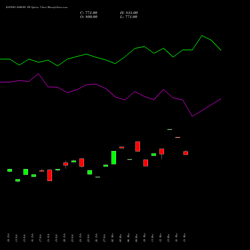Viewport: 250px width, 250px height.
Task: Select the tall red candle above 09 Mar
Action: (137, 146)
